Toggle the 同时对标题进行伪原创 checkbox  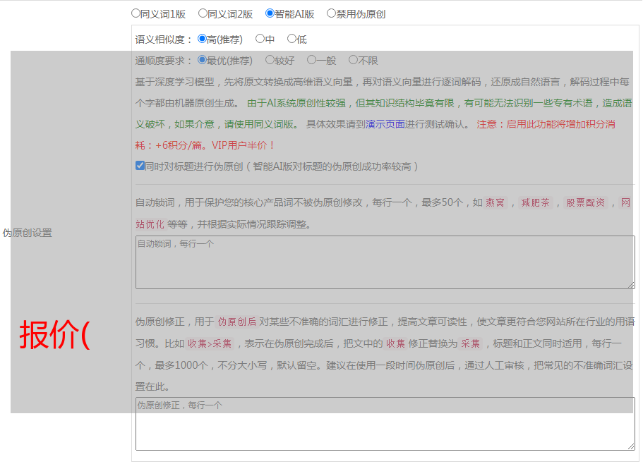[140, 166]
